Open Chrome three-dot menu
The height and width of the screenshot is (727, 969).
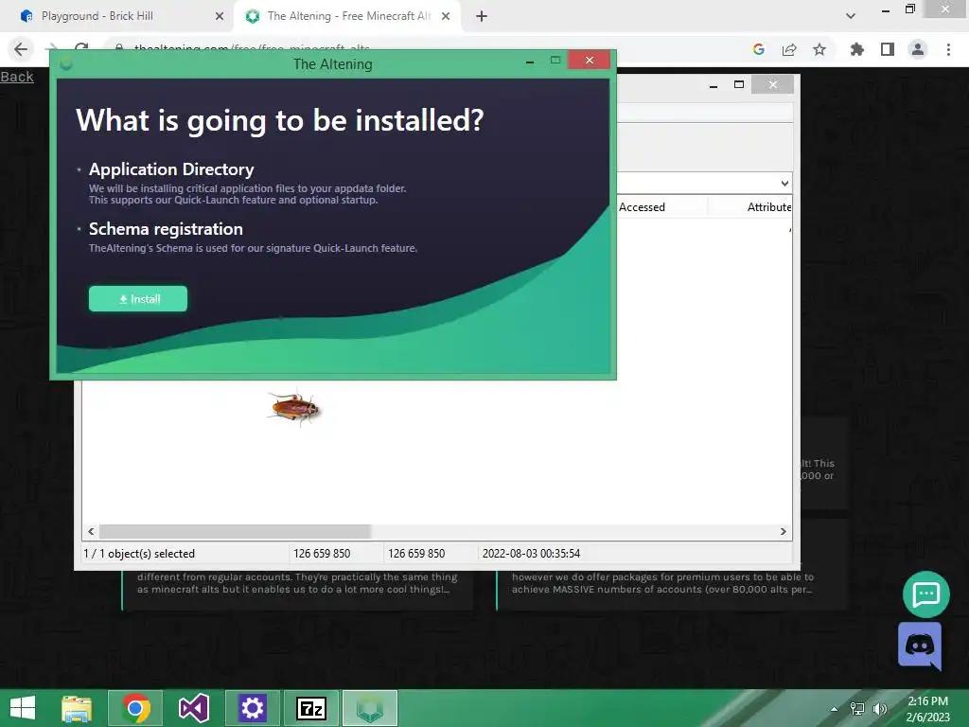click(x=948, y=49)
